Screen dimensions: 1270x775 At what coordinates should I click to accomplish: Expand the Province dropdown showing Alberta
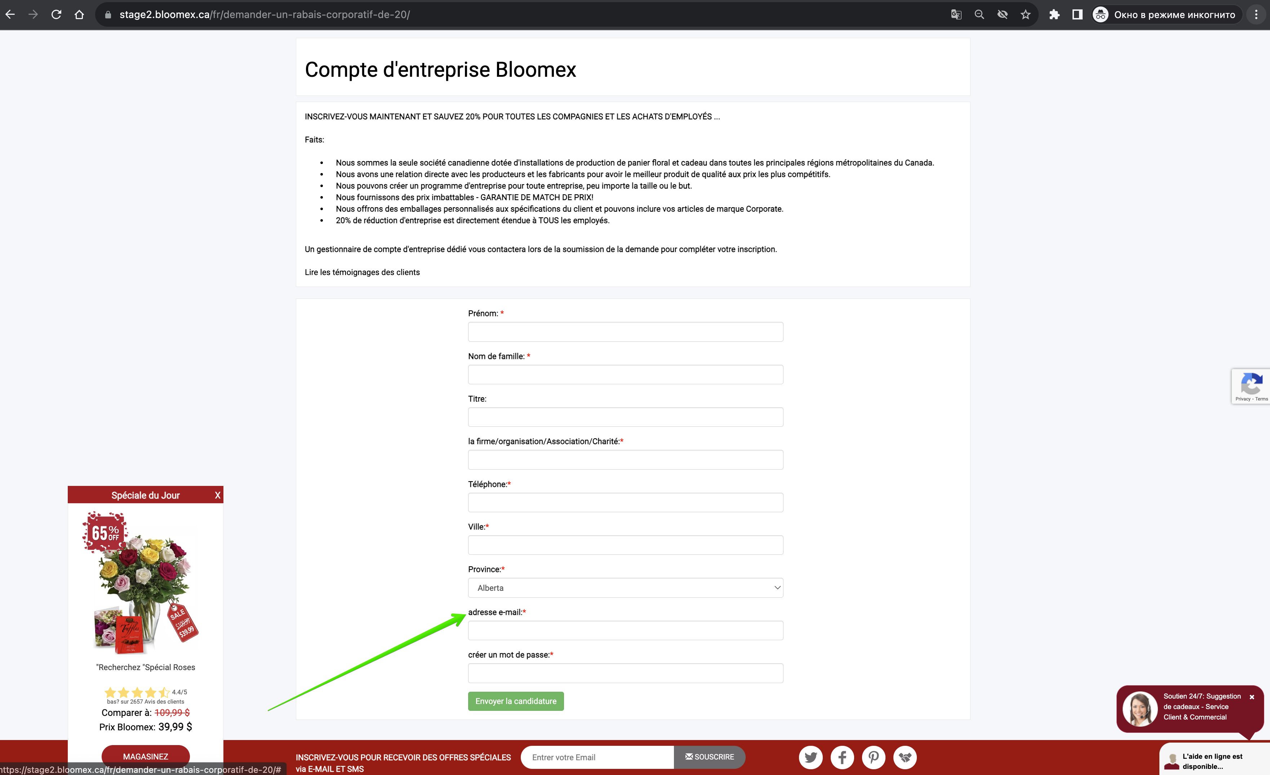tap(625, 588)
